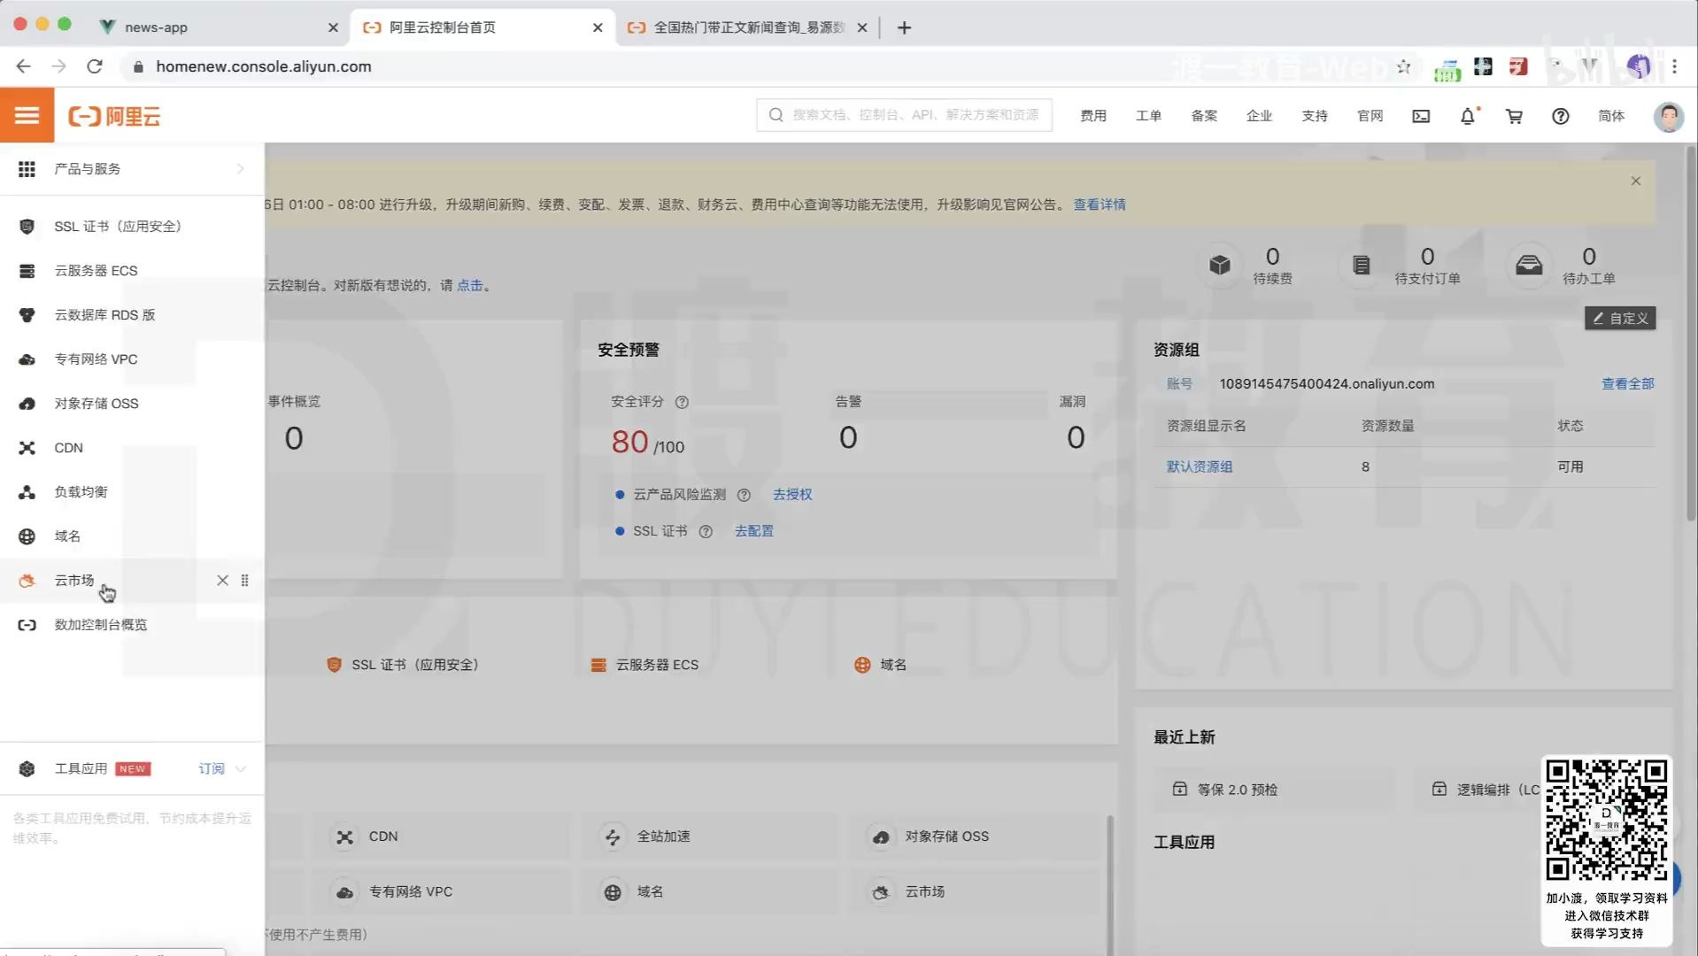Open Cloud Shell terminal icon in header
This screenshot has width=1698, height=956.
tap(1421, 116)
